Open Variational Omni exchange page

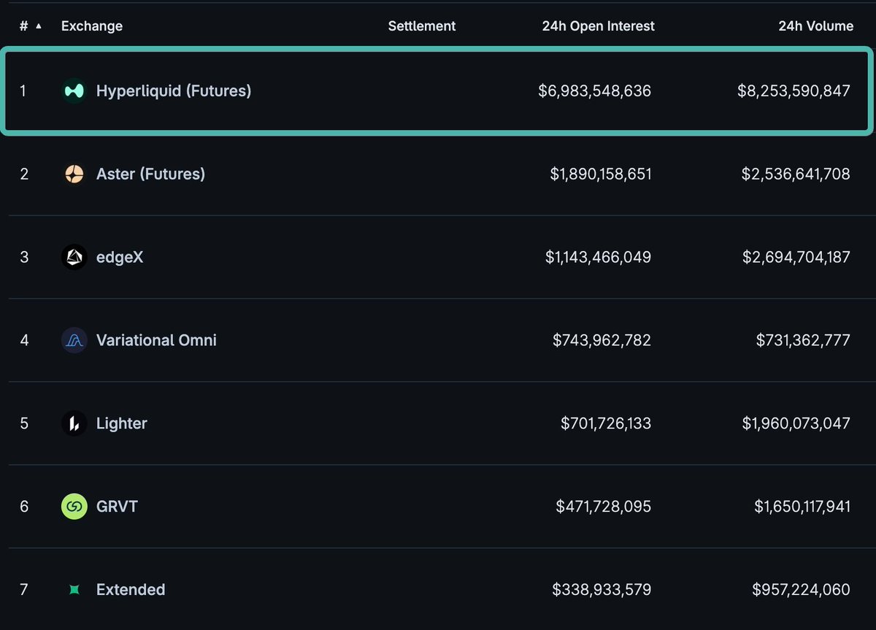[x=156, y=340]
